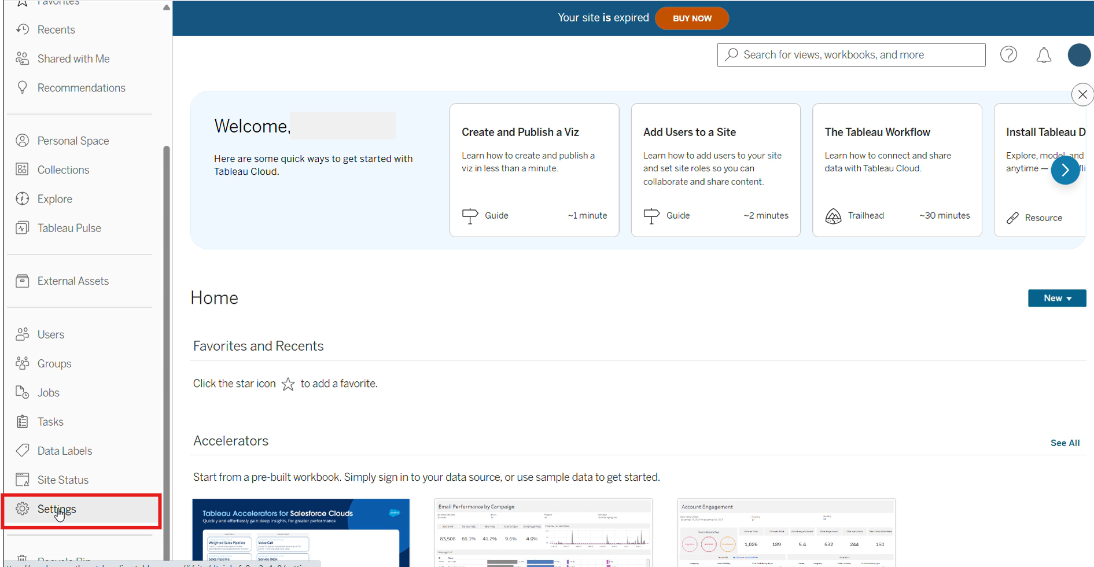Open The Tableau Workflow card

(897, 170)
